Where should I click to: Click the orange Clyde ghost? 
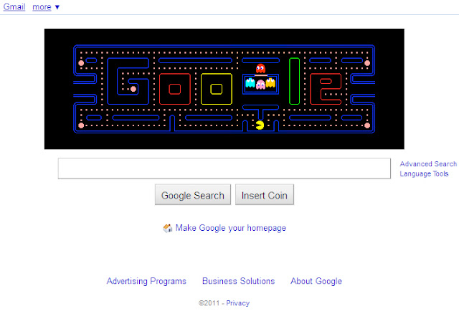(x=270, y=83)
